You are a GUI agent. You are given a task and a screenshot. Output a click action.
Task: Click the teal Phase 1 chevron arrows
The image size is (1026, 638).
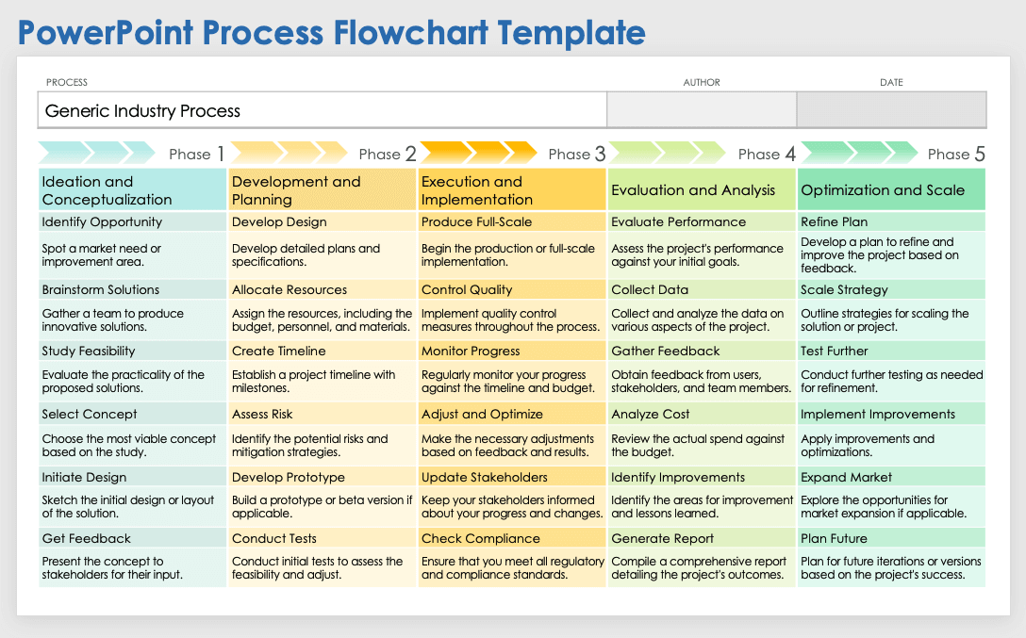point(96,153)
